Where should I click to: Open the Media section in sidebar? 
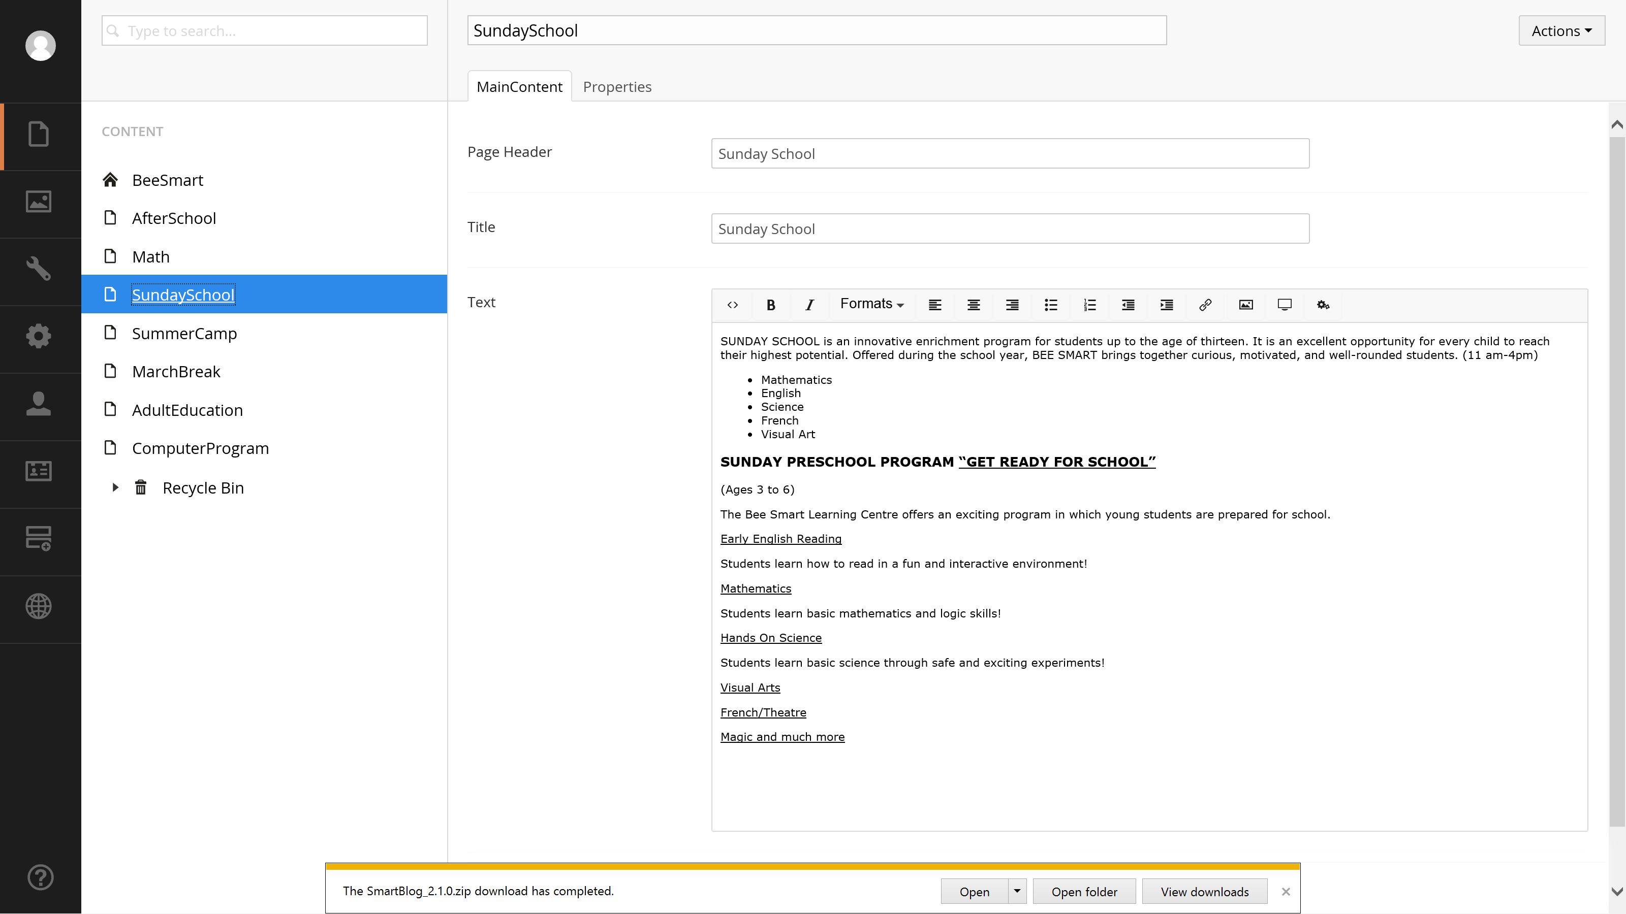point(39,202)
